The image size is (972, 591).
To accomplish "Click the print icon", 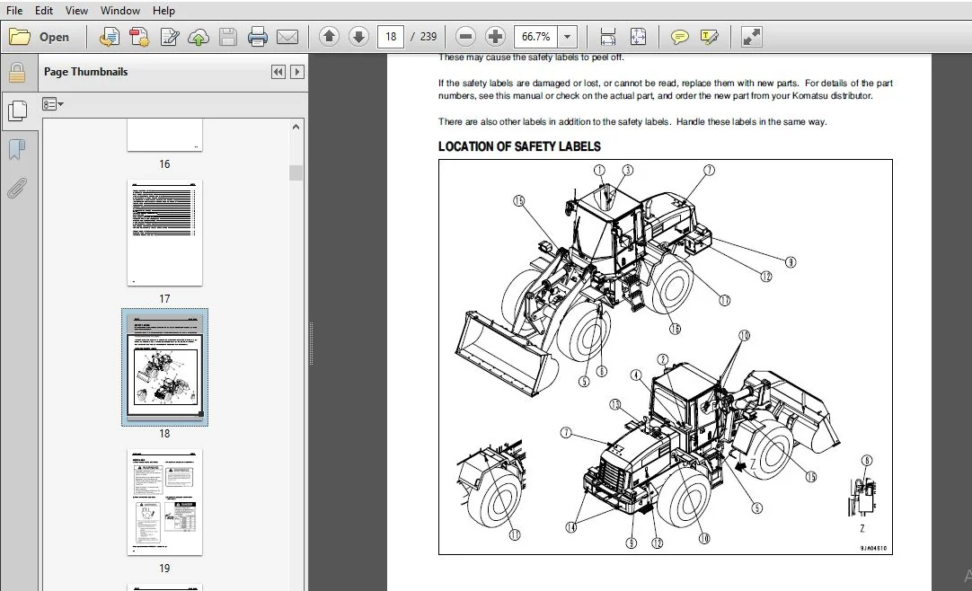I will coord(258,37).
